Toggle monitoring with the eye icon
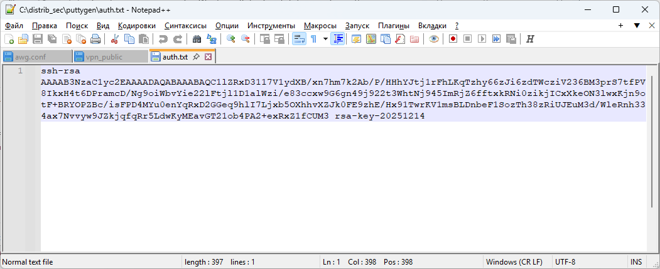The image size is (660, 269). tap(433, 39)
